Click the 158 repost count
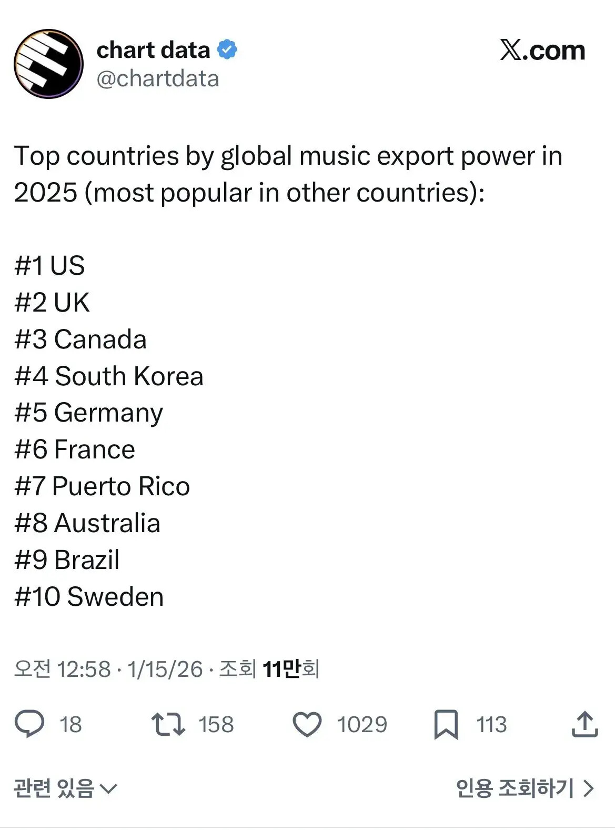The image size is (615, 830). point(216,724)
